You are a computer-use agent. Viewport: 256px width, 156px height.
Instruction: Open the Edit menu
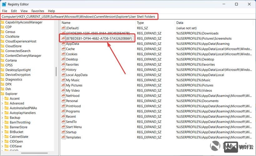click(x=14, y=11)
